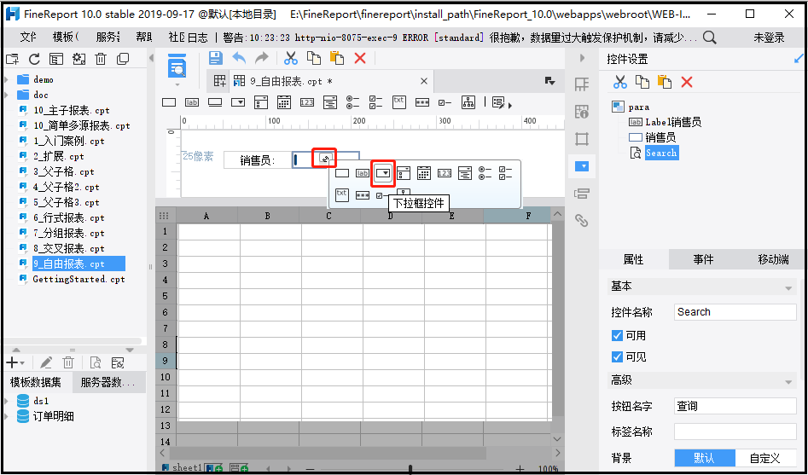This screenshot has height=475, width=808.
Task: Collapse the 基本 section
Action: click(788, 288)
